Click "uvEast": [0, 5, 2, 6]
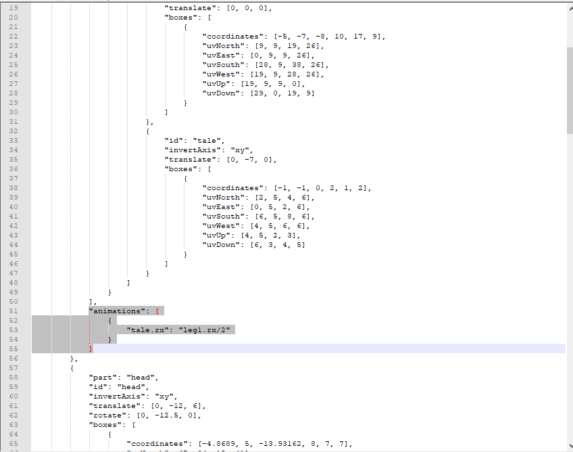Viewport: 573px width, 452px height. click(256, 207)
